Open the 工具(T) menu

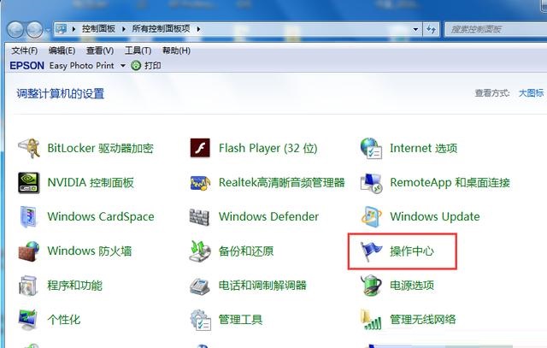pyautogui.click(x=138, y=50)
